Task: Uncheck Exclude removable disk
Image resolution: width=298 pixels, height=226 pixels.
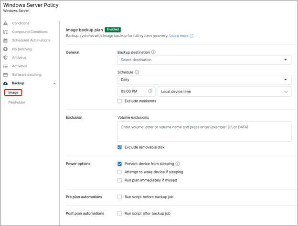Action: point(120,147)
